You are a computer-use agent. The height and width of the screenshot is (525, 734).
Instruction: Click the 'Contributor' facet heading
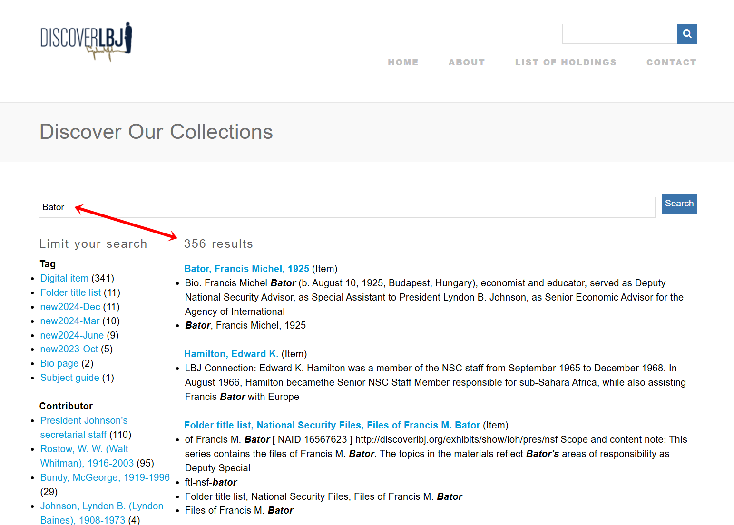(66, 406)
